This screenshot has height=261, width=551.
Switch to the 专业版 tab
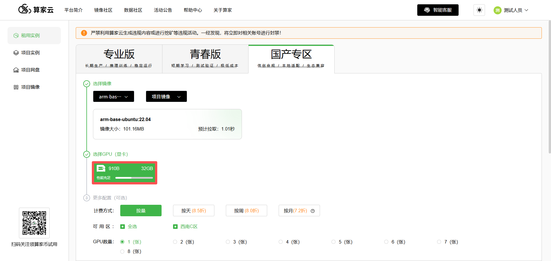(x=119, y=59)
